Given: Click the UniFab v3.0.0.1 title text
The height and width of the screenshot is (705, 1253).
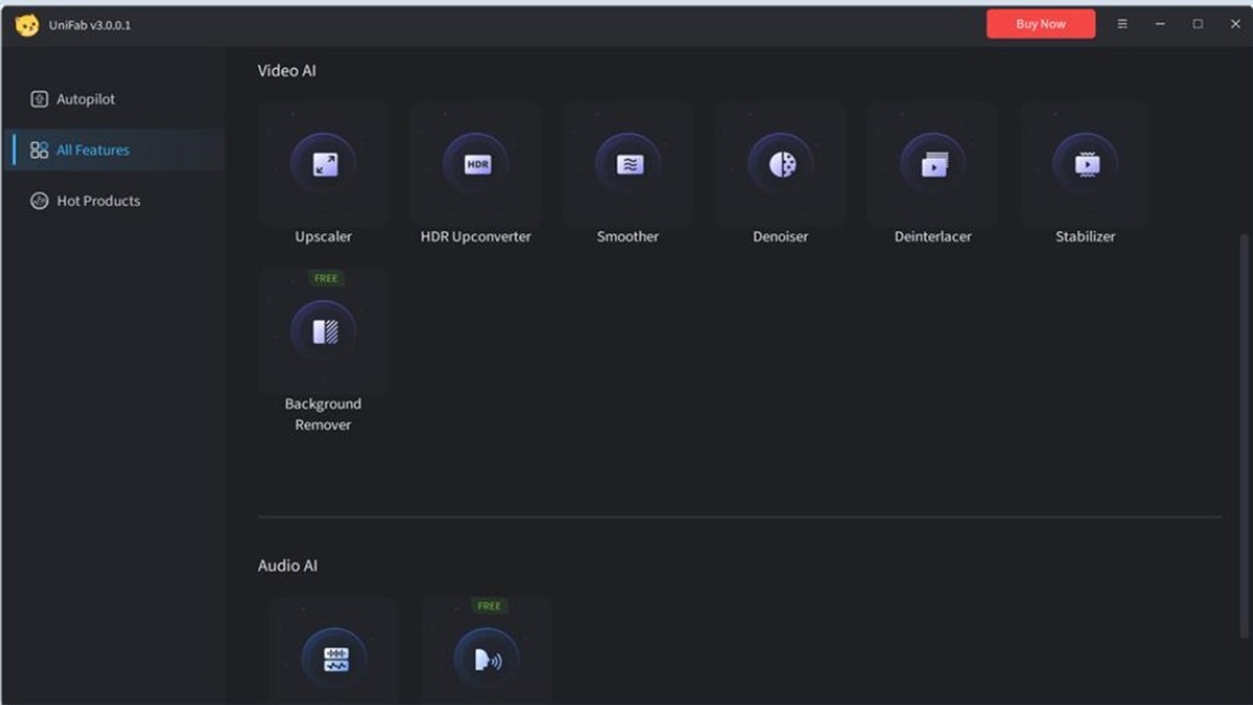Looking at the screenshot, I should [x=90, y=25].
